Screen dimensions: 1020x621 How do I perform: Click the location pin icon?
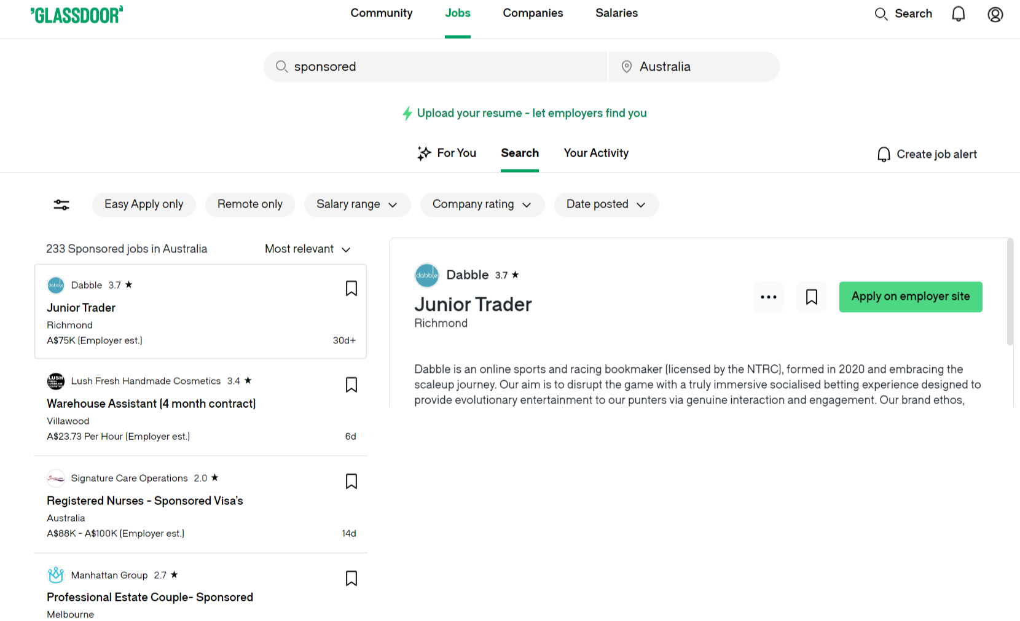point(627,66)
